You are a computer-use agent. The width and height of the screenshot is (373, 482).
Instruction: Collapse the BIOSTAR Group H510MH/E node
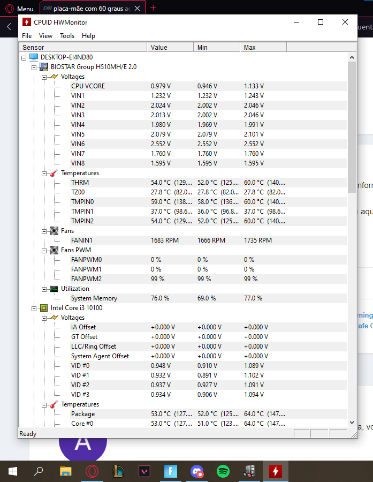pos(34,67)
